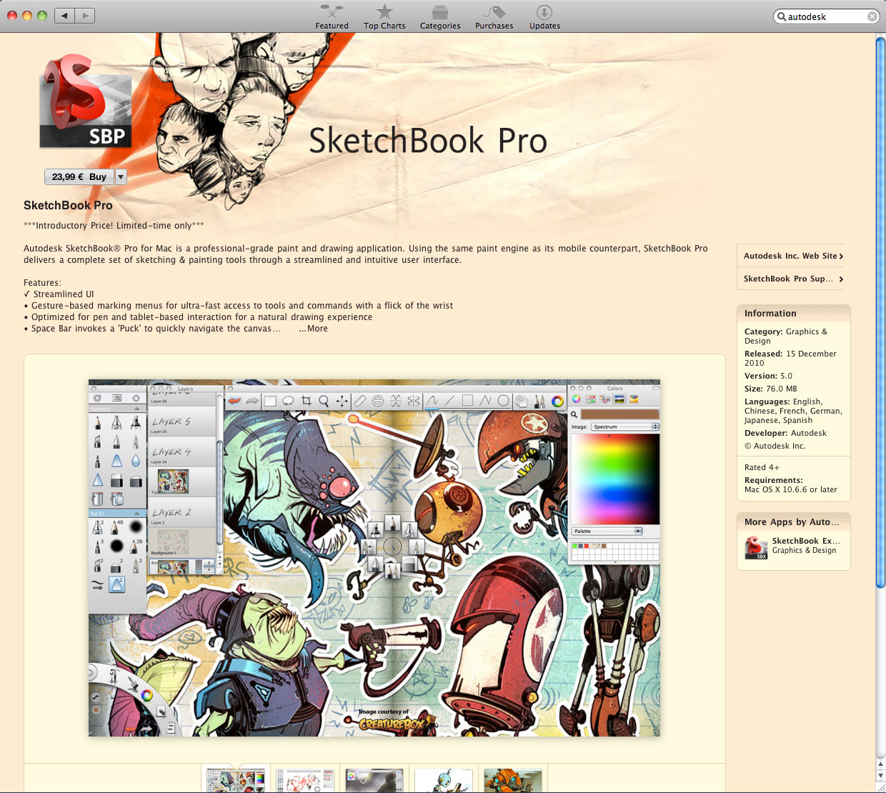Click the SBP SketchBook Pro app icon
This screenshot has height=793, width=886.
pyautogui.click(x=86, y=101)
